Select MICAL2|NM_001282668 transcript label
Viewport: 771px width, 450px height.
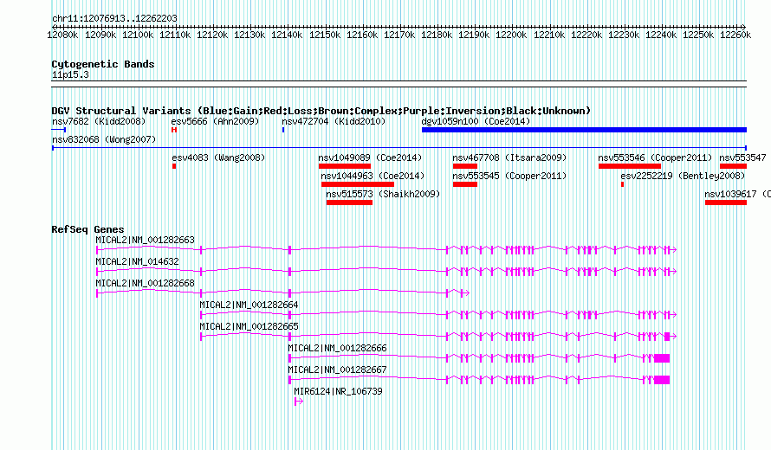pos(145,283)
